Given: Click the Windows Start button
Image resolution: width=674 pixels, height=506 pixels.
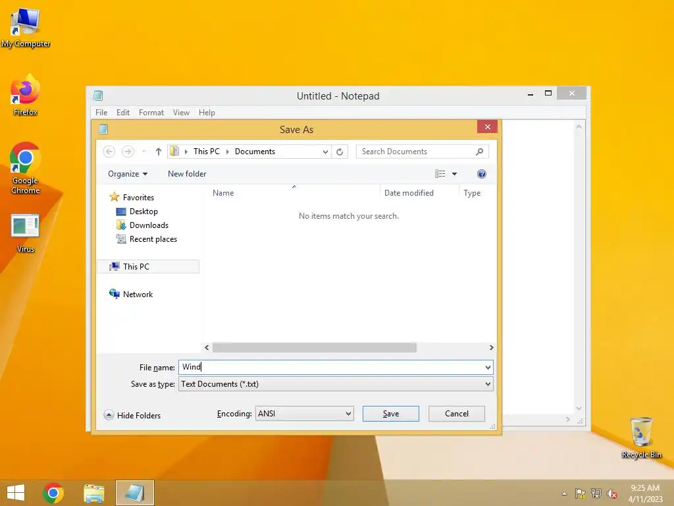Looking at the screenshot, I should click(16, 493).
